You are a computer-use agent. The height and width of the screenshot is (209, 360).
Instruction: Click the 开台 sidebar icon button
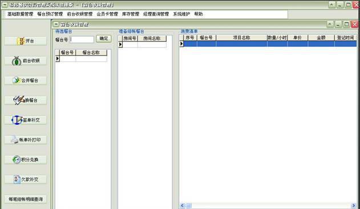26,41
